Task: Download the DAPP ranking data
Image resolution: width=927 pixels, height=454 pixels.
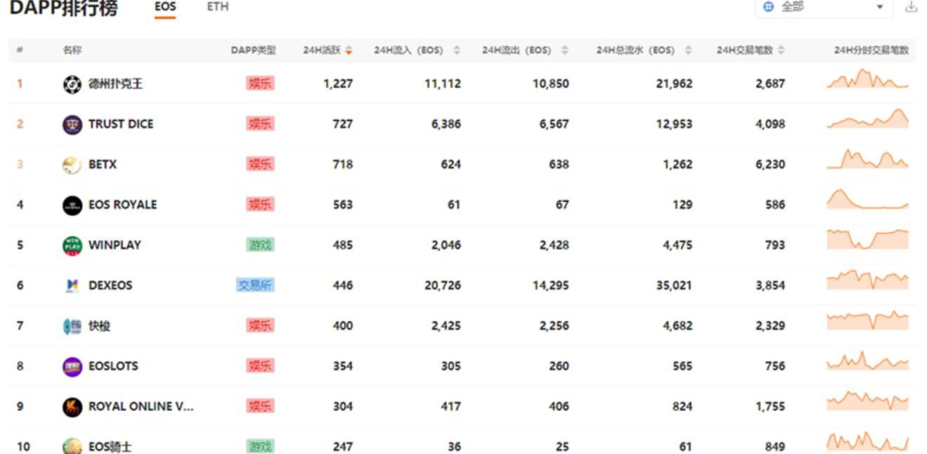Action: tap(912, 6)
